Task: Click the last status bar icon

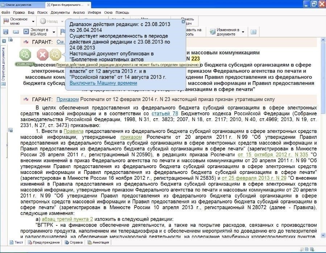Action: point(312,249)
